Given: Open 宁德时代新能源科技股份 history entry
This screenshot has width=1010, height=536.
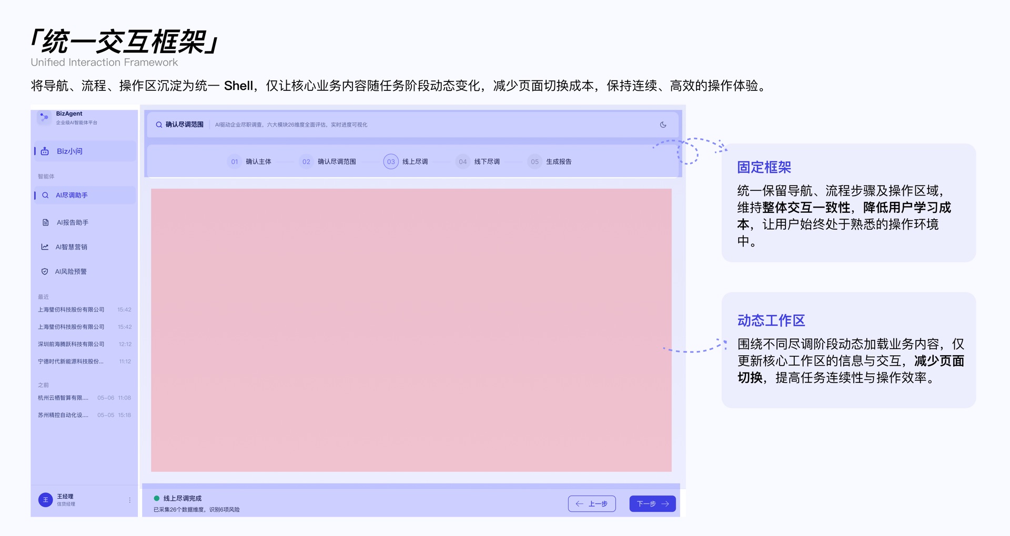Looking at the screenshot, I should click(x=84, y=362).
